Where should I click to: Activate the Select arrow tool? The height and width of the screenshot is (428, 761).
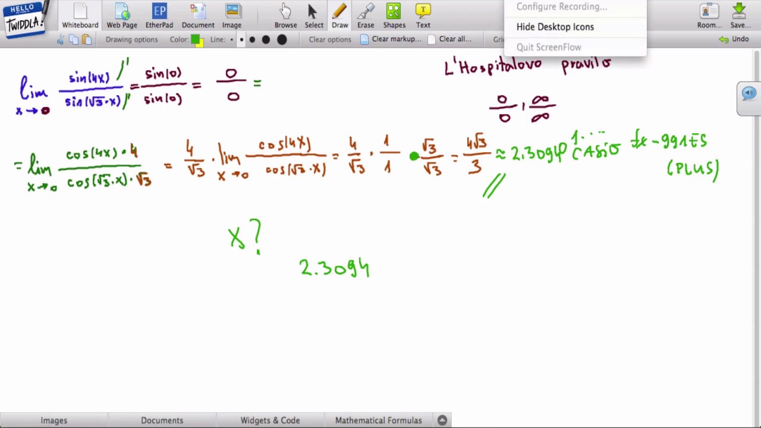(x=314, y=16)
